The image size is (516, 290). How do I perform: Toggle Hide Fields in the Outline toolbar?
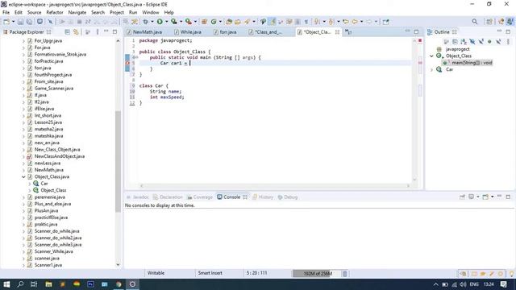[x=472, y=42]
